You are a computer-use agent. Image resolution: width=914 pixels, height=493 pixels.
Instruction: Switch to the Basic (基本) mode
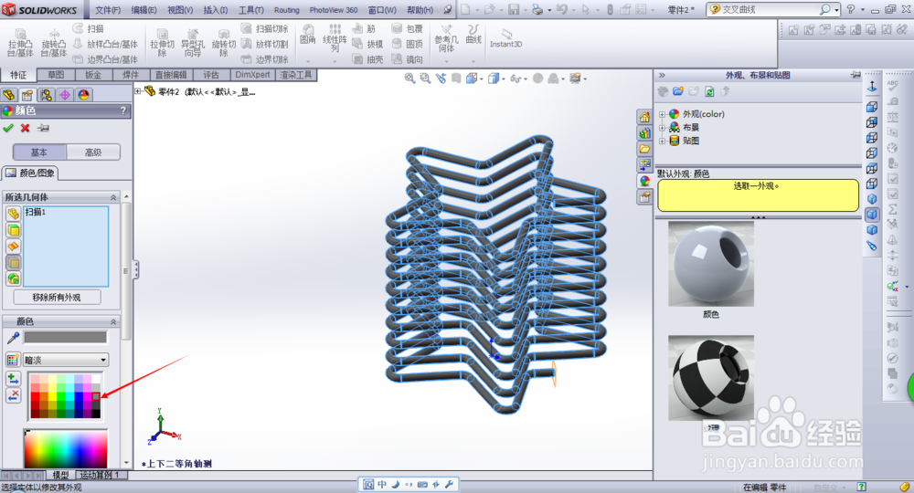39,152
